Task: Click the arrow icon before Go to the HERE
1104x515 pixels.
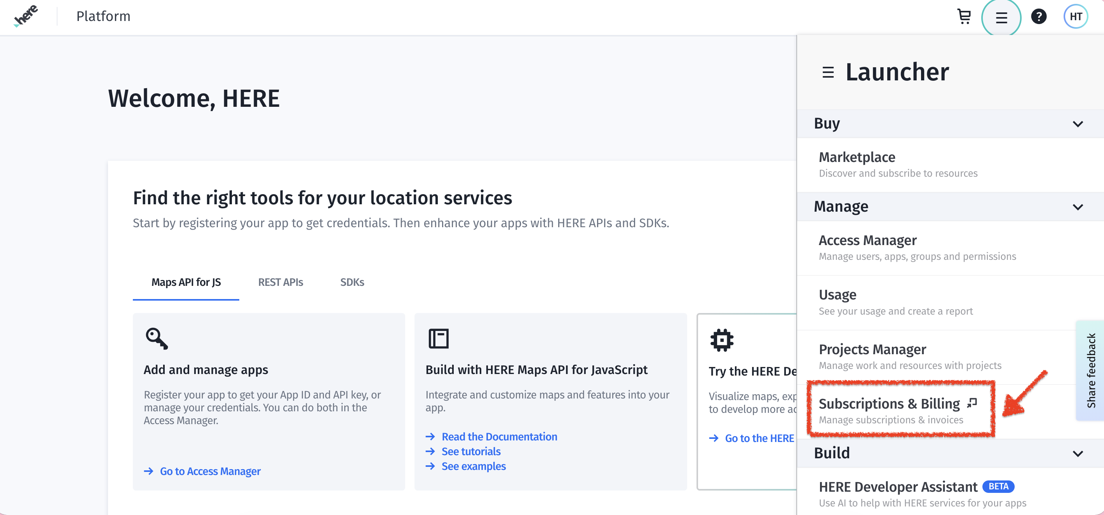Action: (714, 438)
